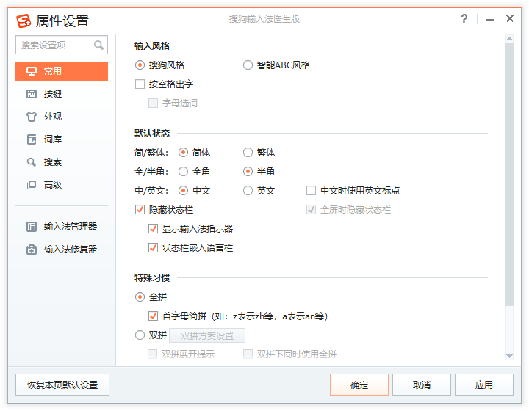
Task: Close the 属性设置 window
Action: (x=510, y=18)
